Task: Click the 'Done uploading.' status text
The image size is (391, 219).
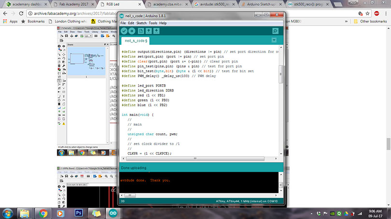Action: [134, 168]
